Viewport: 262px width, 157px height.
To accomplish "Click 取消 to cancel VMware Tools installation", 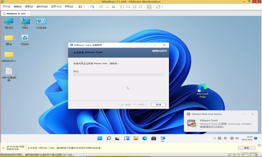I will [158, 104].
